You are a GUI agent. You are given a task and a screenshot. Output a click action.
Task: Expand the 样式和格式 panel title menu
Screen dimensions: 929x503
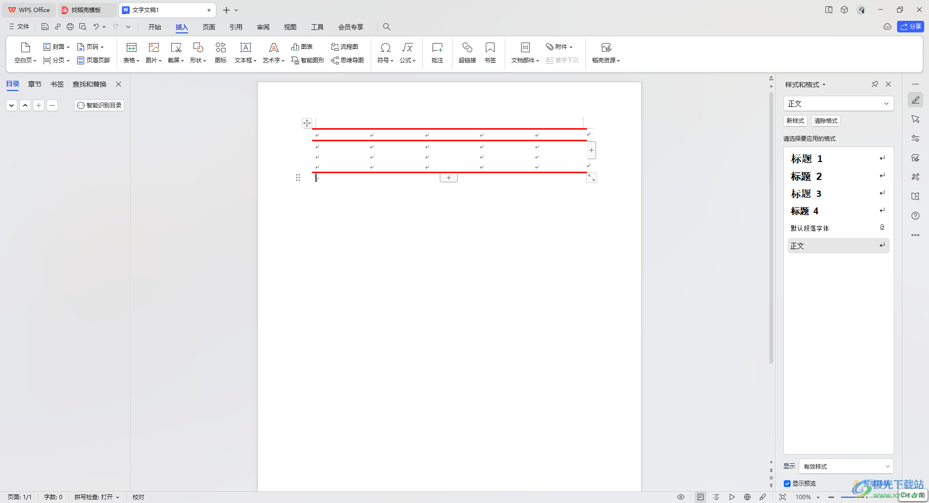coord(806,85)
